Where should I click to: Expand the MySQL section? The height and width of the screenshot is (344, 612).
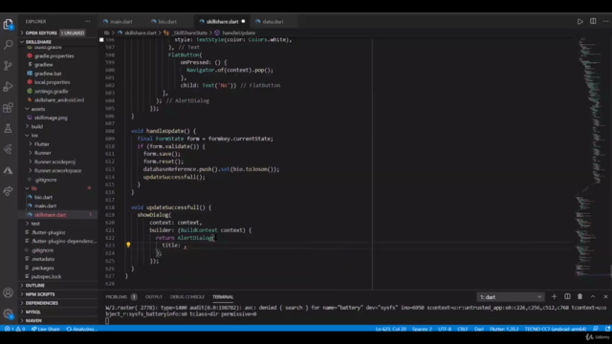(57, 312)
